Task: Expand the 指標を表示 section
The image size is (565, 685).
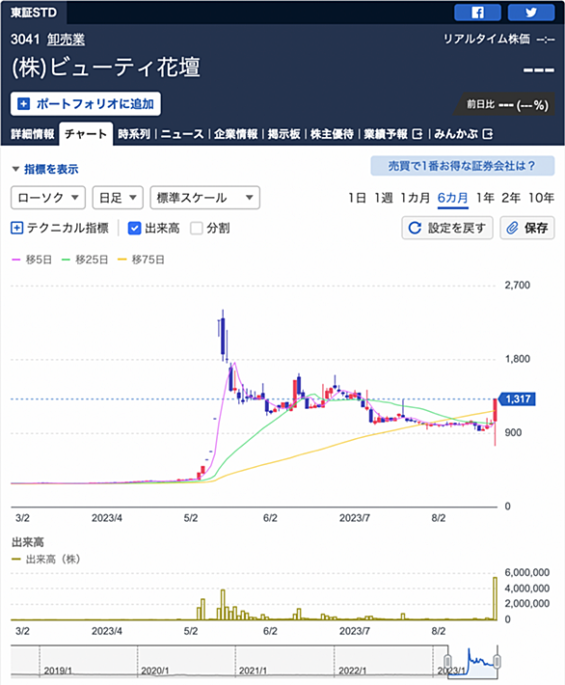Action: pos(45,169)
